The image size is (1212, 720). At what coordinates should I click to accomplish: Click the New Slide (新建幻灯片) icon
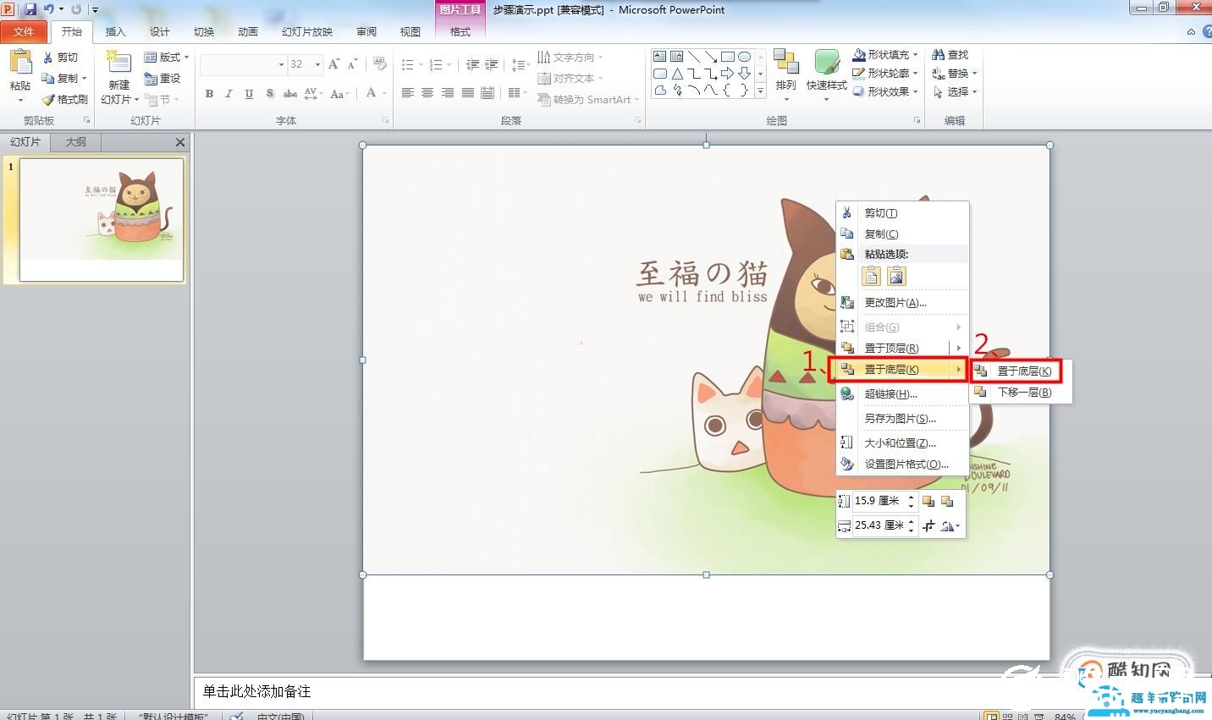pyautogui.click(x=118, y=65)
